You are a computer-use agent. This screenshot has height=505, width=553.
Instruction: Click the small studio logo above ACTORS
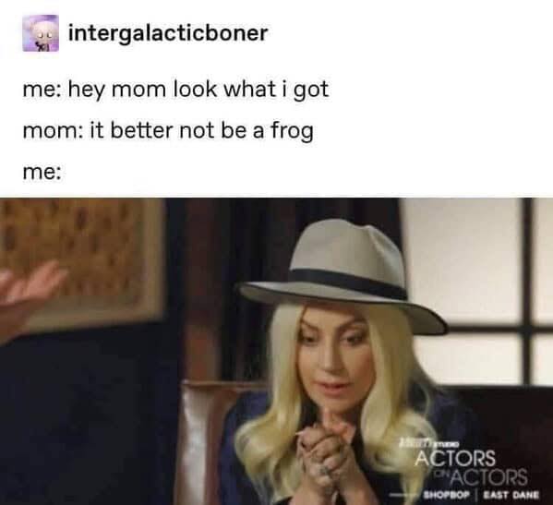point(429,442)
